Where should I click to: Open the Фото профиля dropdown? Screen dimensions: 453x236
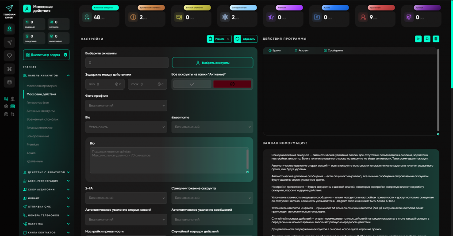tap(126, 106)
